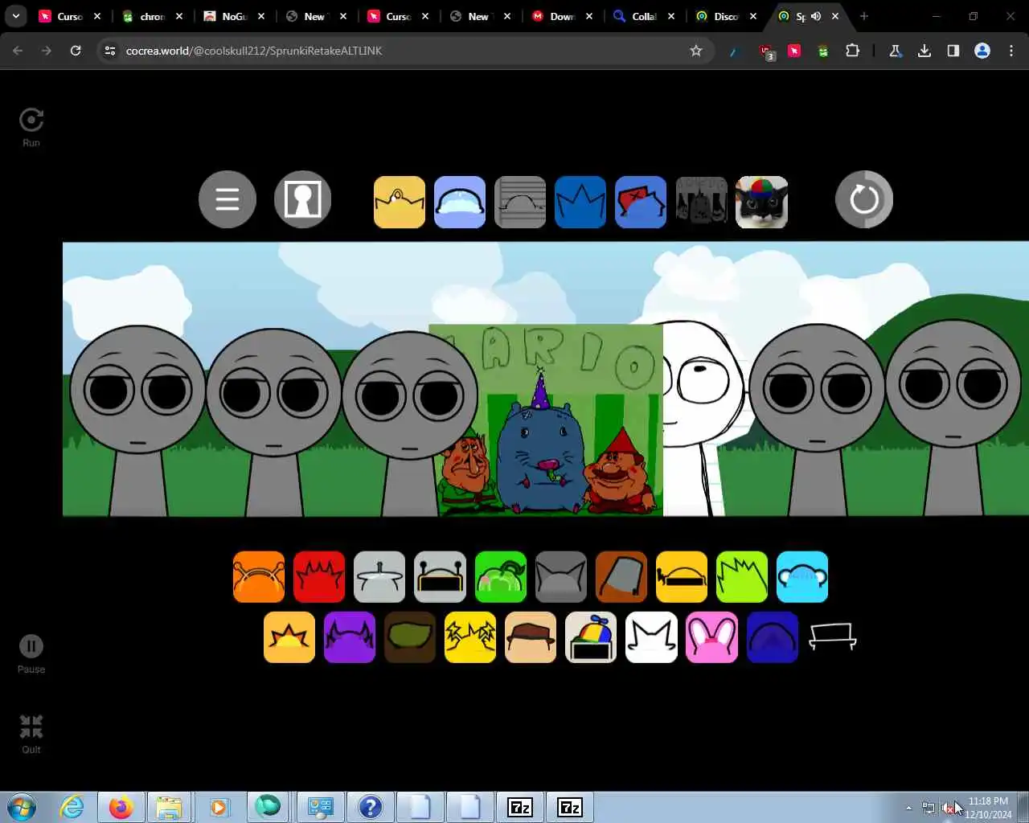This screenshot has height=823, width=1029.
Task: Expand the tab search dropdown arrow
Action: [x=16, y=16]
